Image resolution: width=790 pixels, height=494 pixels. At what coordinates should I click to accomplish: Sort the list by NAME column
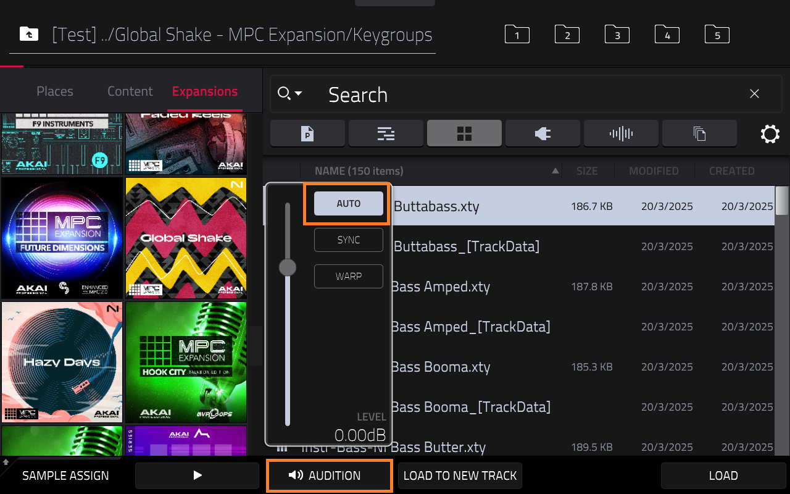tap(359, 171)
